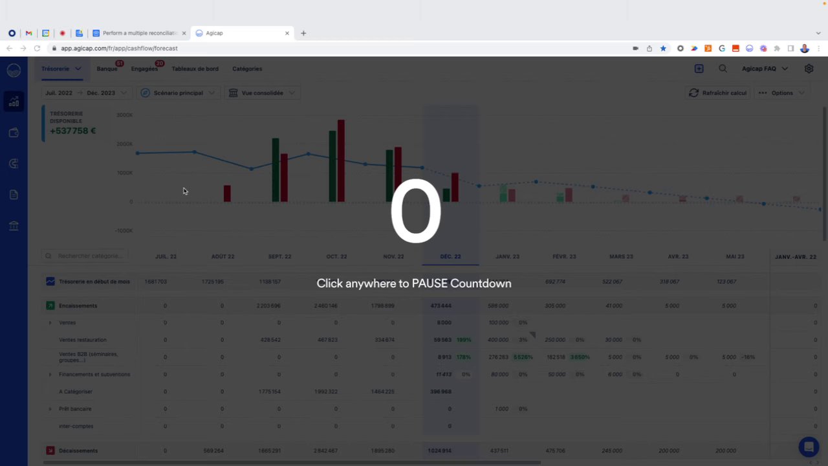Open the bank building icon in the sidebar
Screen dimensions: 828x466
pyautogui.click(x=14, y=226)
